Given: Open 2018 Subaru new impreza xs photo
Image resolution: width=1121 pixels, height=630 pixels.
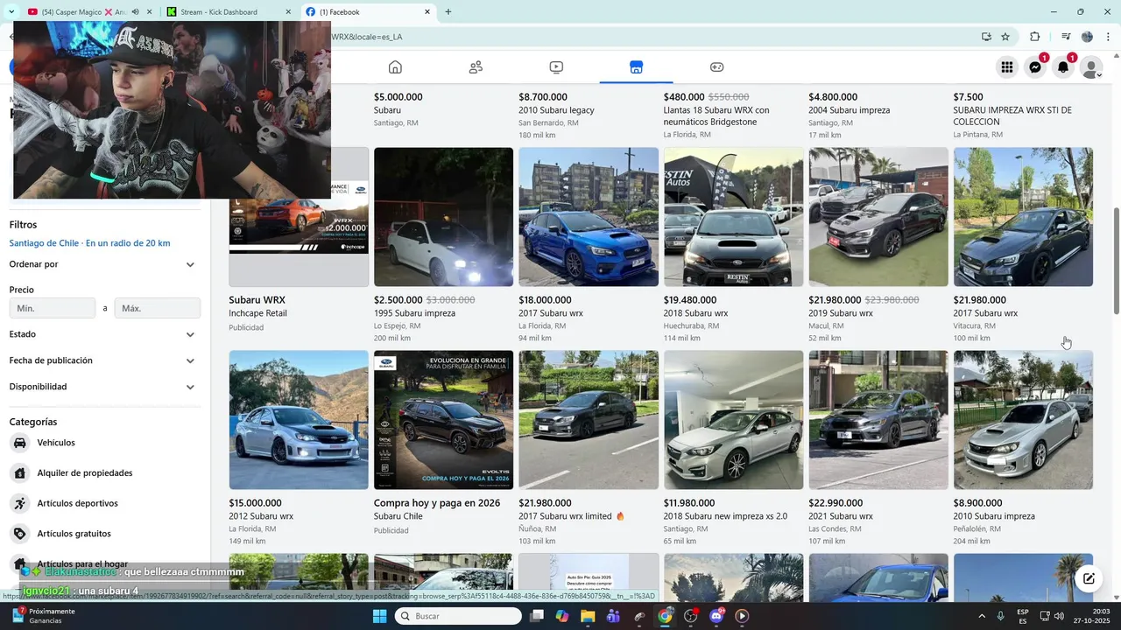Looking at the screenshot, I should click(733, 420).
